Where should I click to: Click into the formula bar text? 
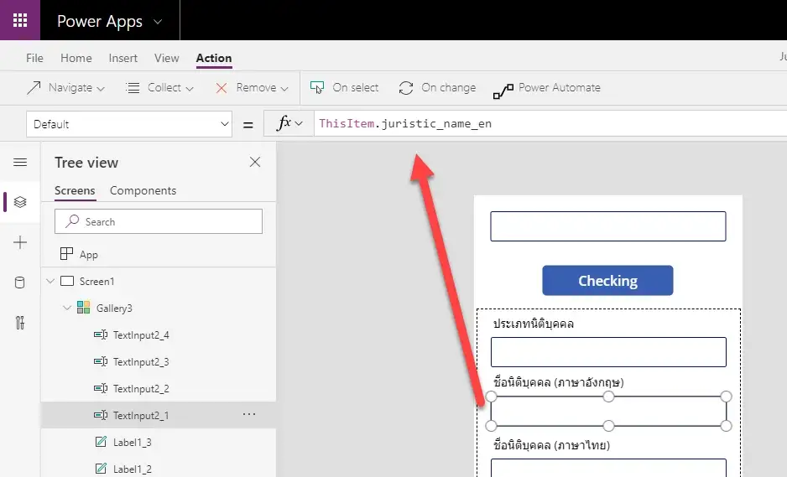tap(405, 123)
